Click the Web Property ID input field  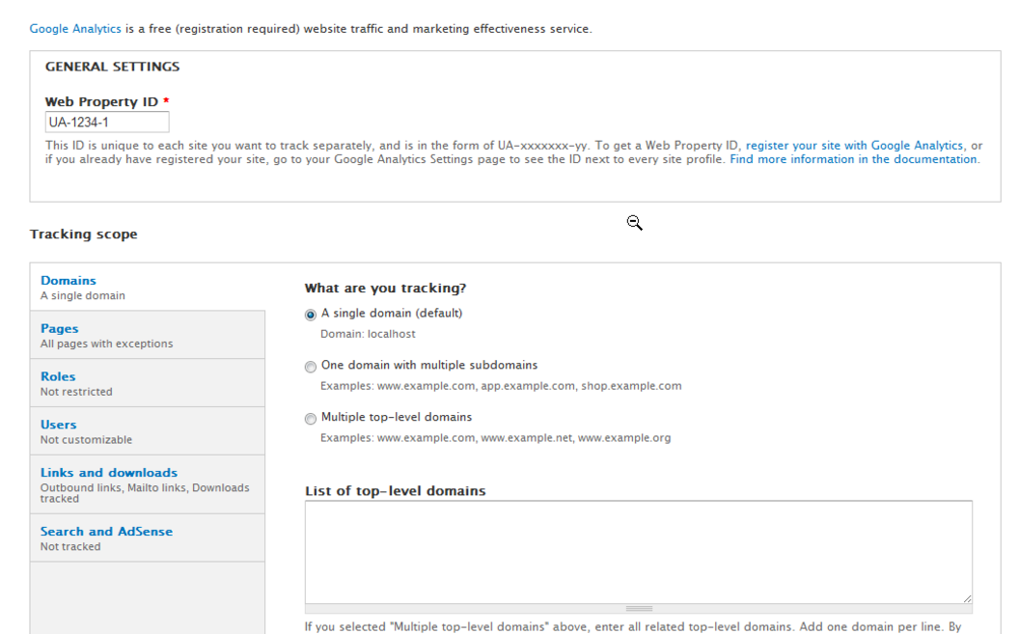[x=106, y=122]
